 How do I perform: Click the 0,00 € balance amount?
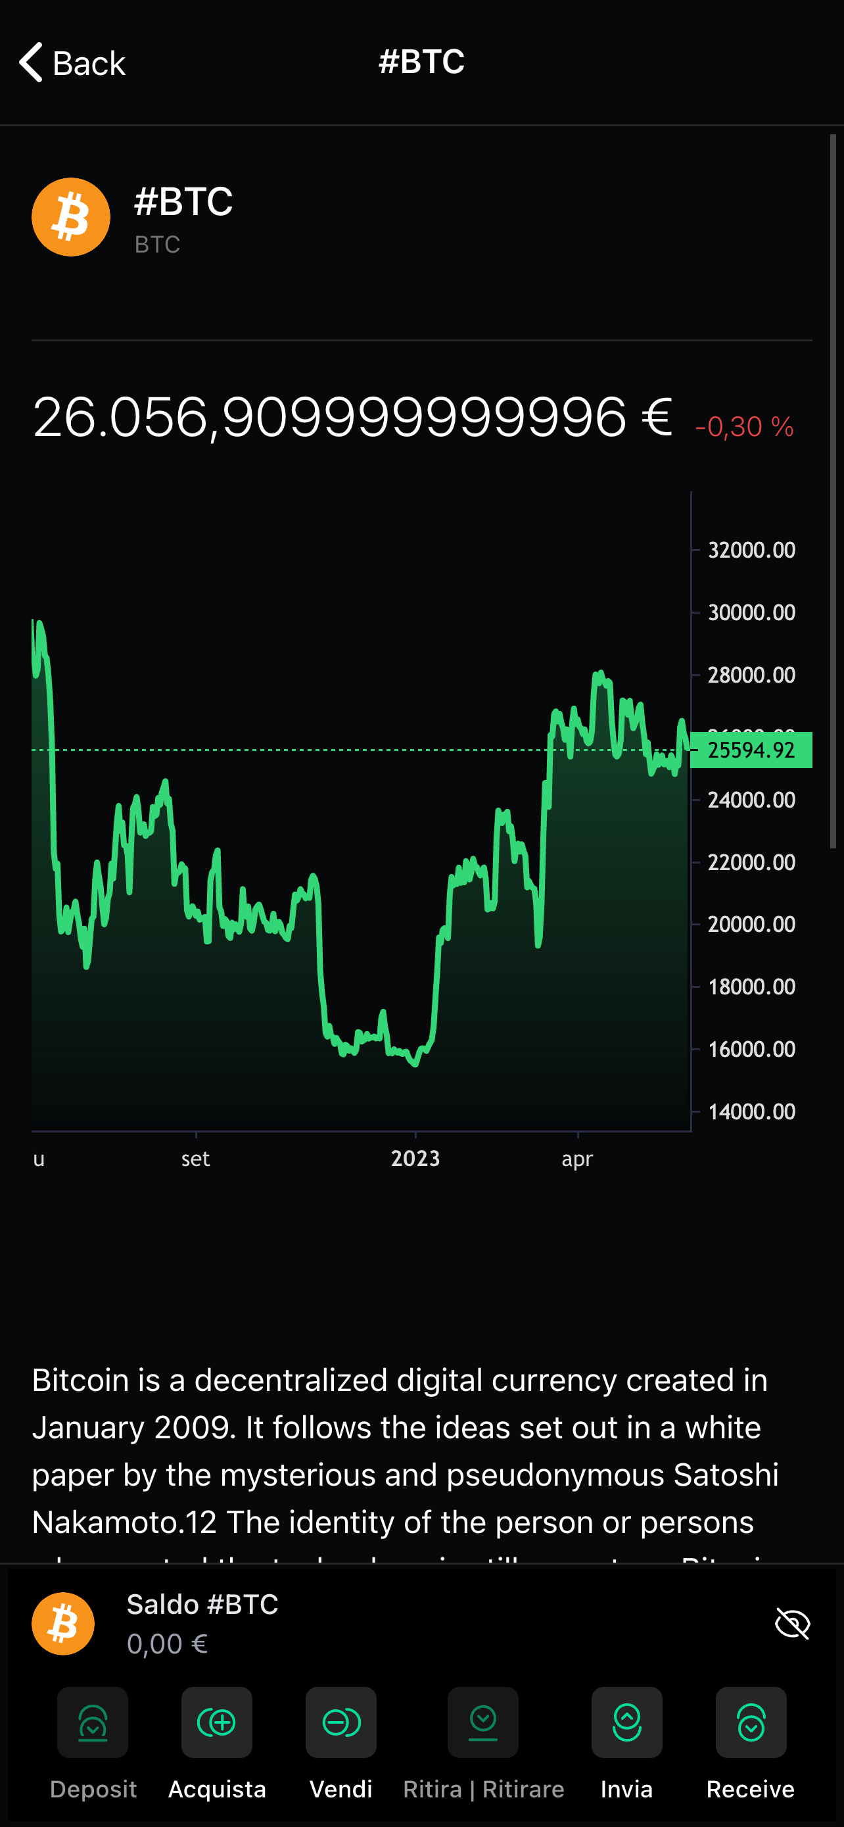(x=167, y=1644)
